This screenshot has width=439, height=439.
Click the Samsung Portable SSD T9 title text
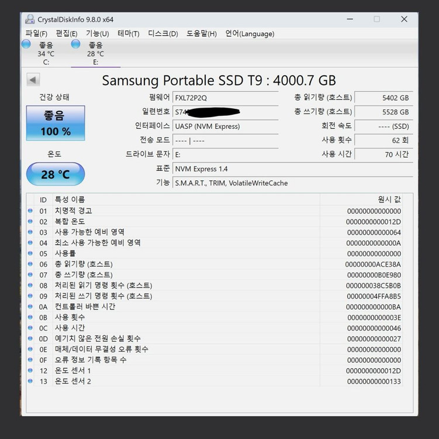(219, 80)
